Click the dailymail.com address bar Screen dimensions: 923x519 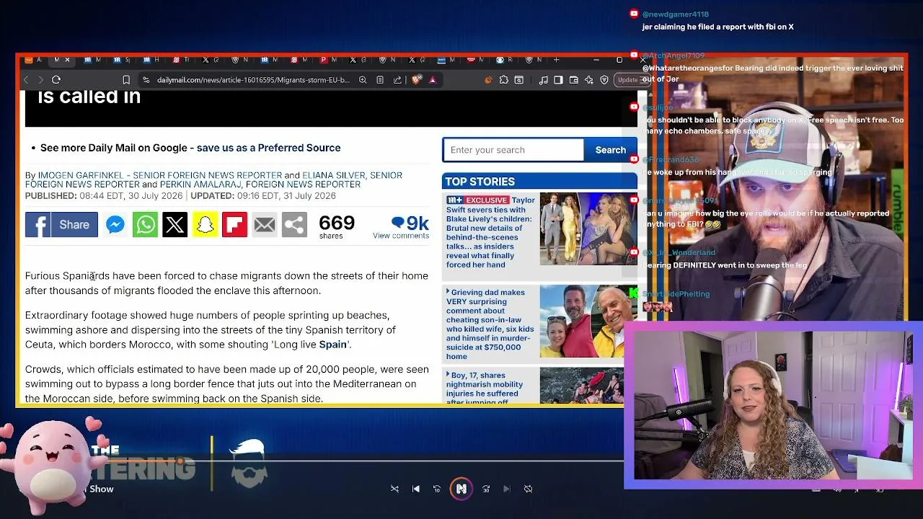(253, 80)
